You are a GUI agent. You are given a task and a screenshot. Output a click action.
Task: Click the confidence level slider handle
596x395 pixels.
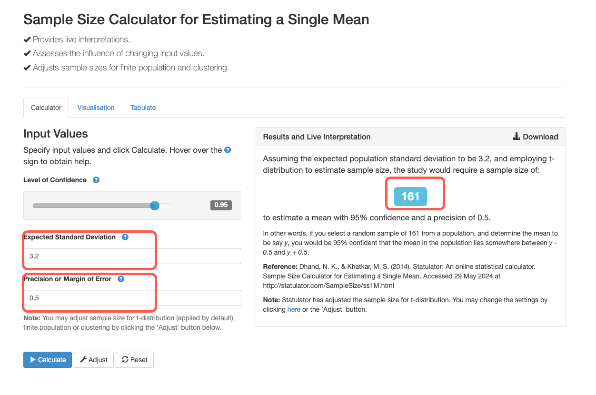click(x=155, y=206)
